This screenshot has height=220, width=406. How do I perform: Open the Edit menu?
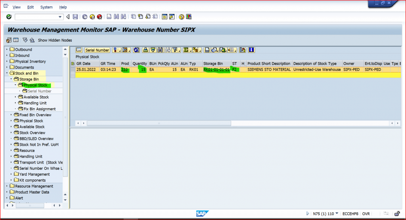tap(31, 7)
